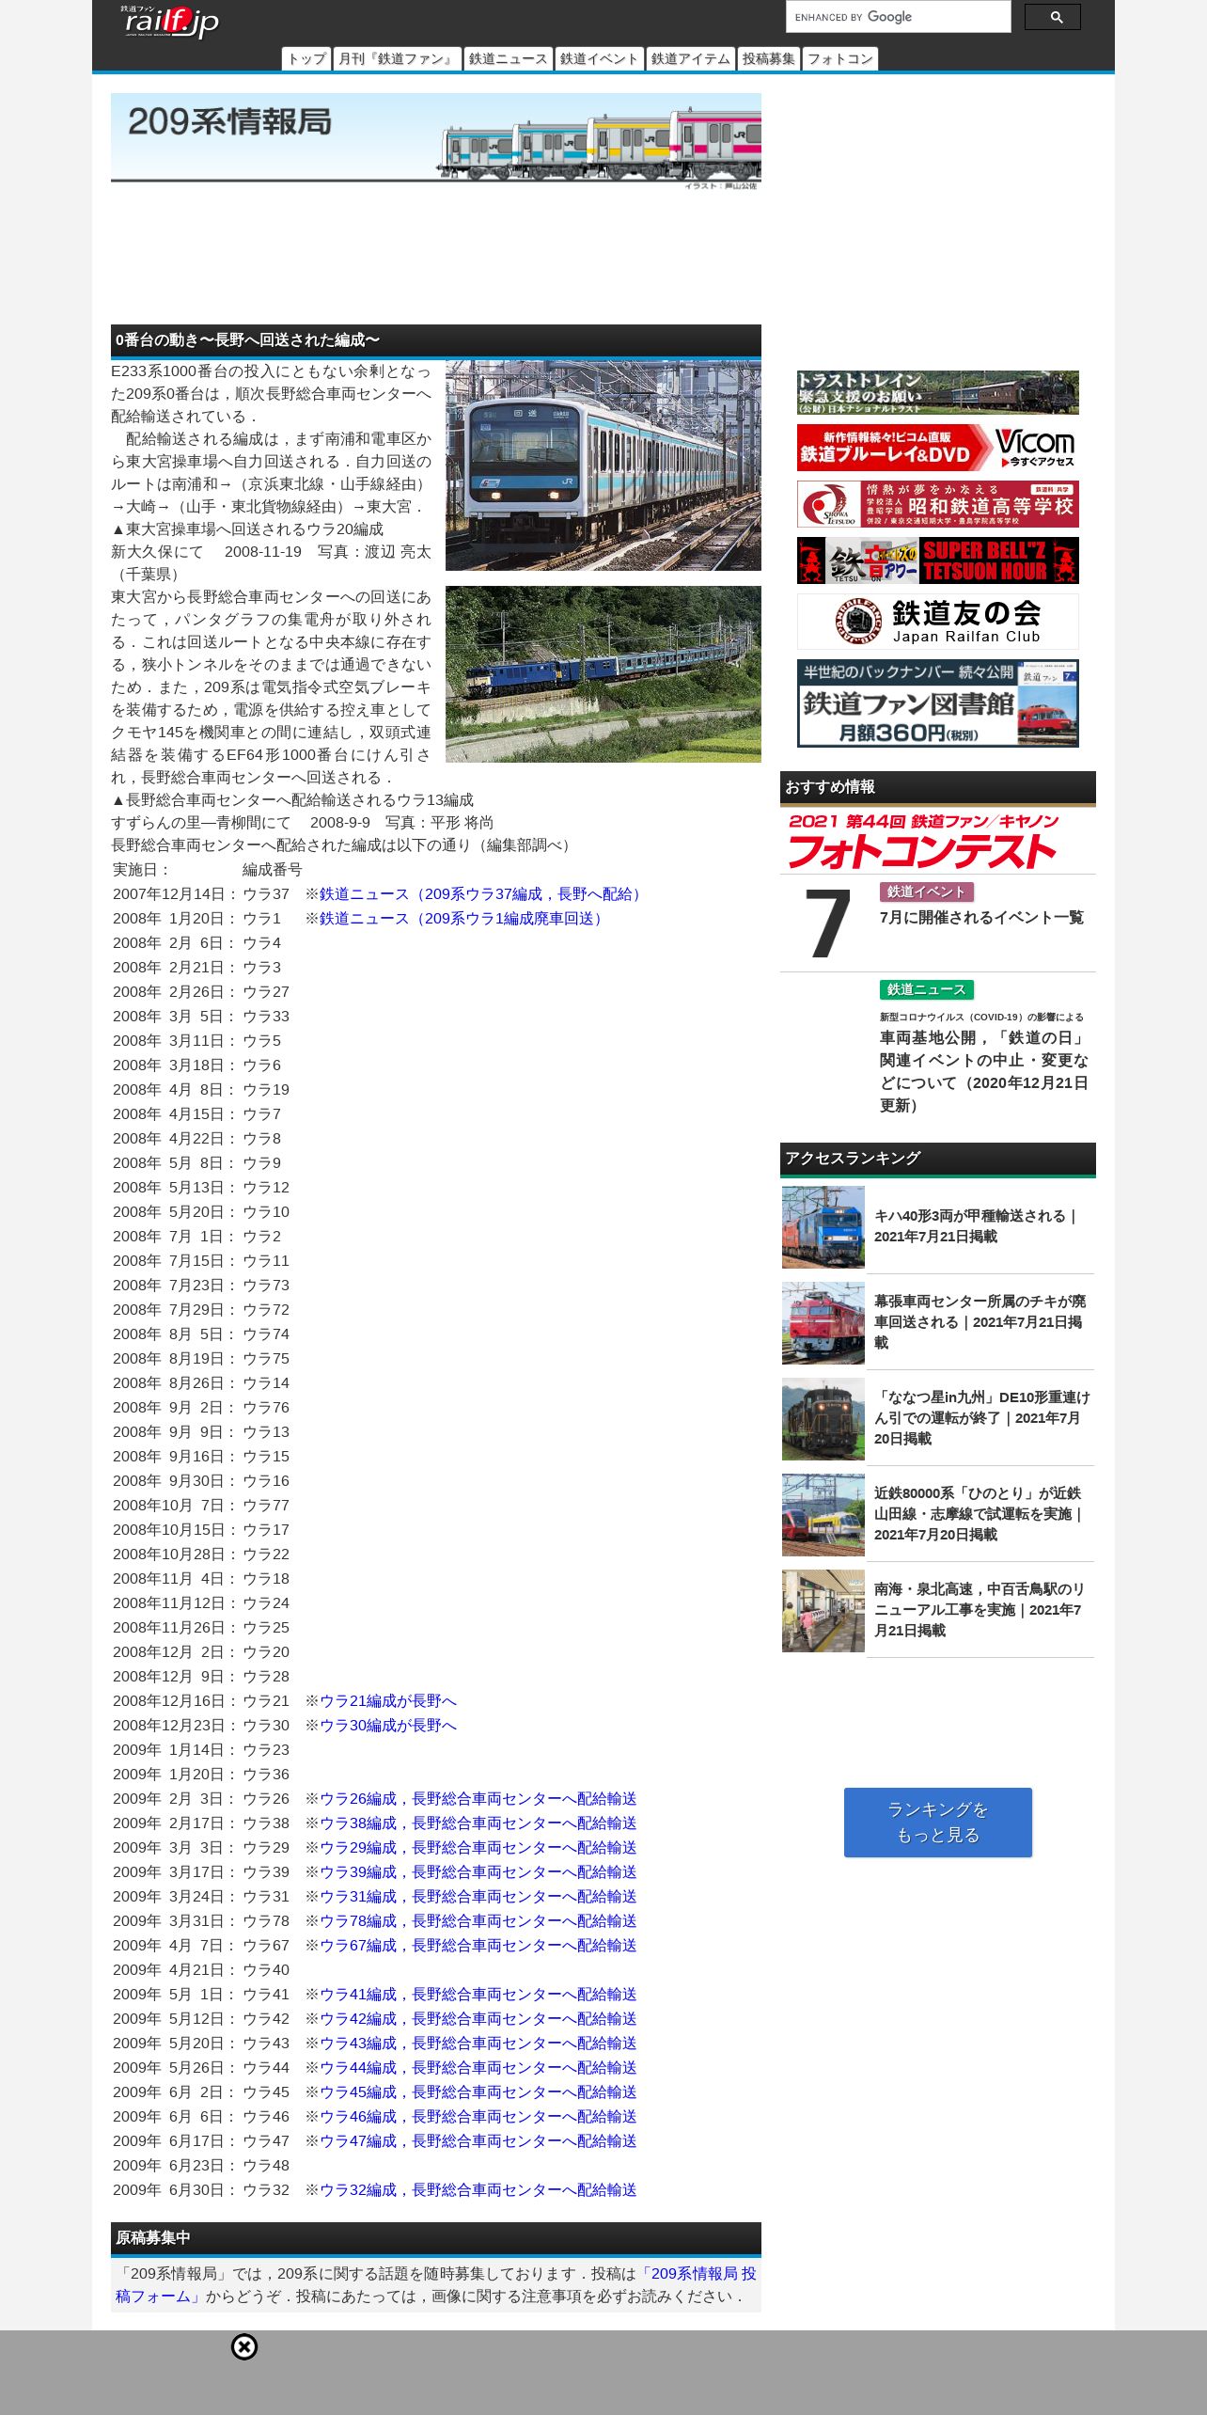Click the アクセスランキング section header
Image resolution: width=1207 pixels, height=2415 pixels.
[938, 1159]
